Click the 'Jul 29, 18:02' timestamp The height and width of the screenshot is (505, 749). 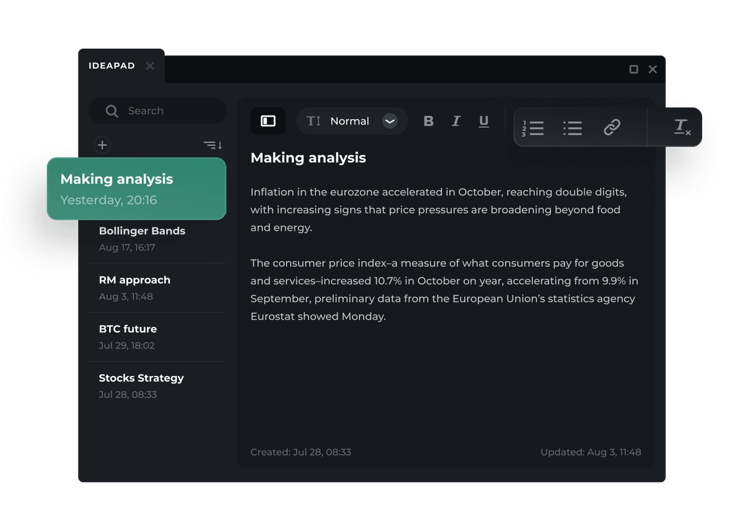click(127, 345)
